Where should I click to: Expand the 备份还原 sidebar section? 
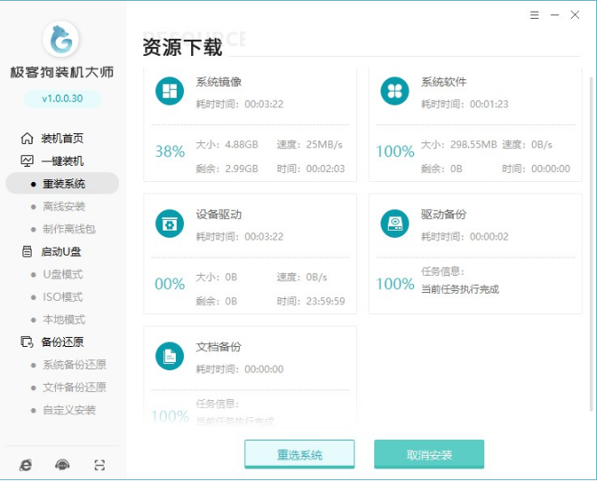61,341
